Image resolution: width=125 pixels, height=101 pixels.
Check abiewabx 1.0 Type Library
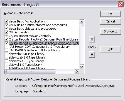coord(6,54)
